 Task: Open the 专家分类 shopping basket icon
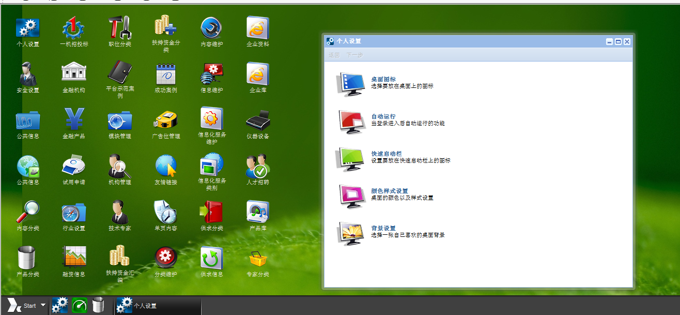[258, 258]
